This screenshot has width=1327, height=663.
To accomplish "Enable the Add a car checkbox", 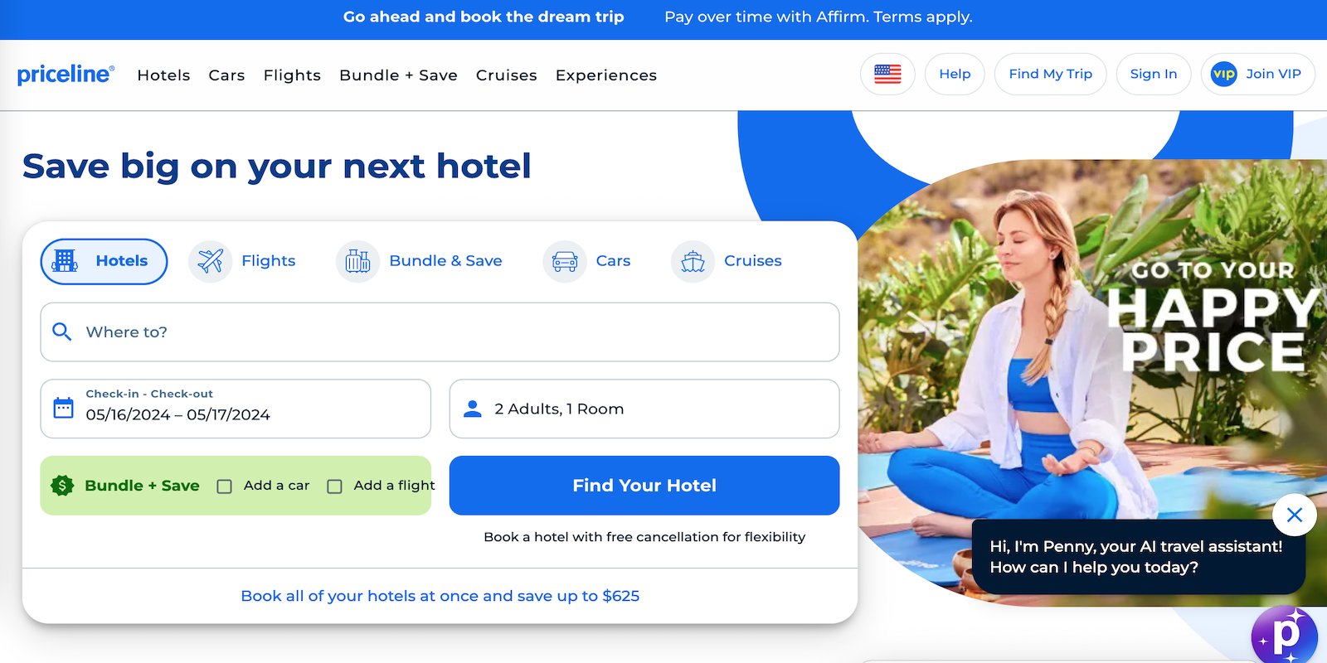I will 224,486.
